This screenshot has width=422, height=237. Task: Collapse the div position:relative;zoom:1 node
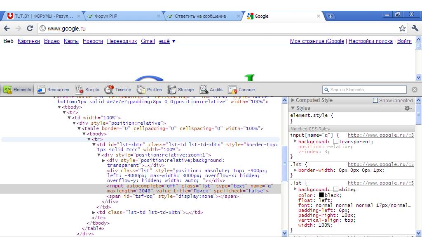coord(99,155)
